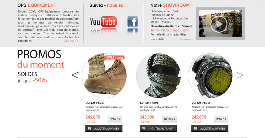Read more about OPS Equipement
Image resolution: width=265 pixels, height=138 pixels.
(71, 41)
